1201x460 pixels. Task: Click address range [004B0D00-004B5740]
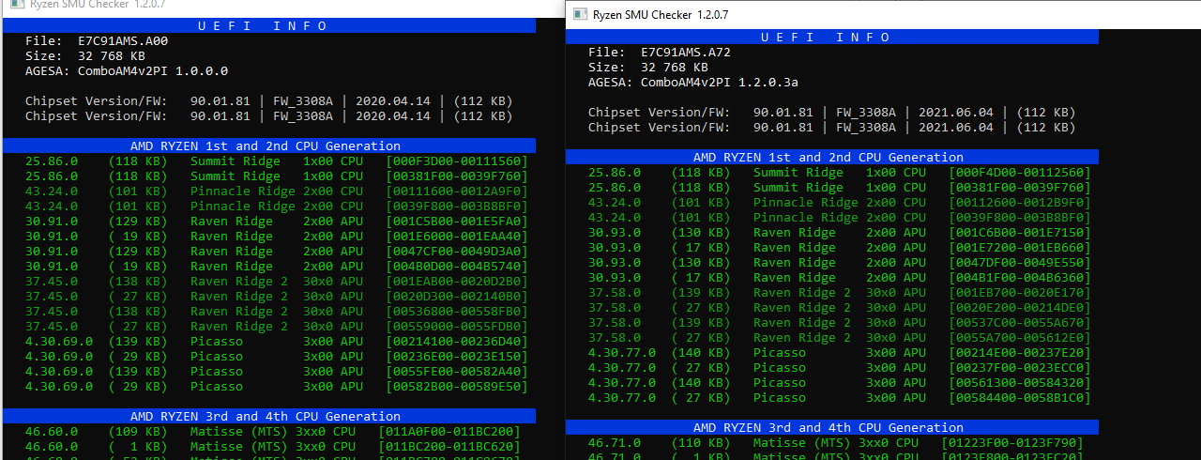(x=457, y=267)
